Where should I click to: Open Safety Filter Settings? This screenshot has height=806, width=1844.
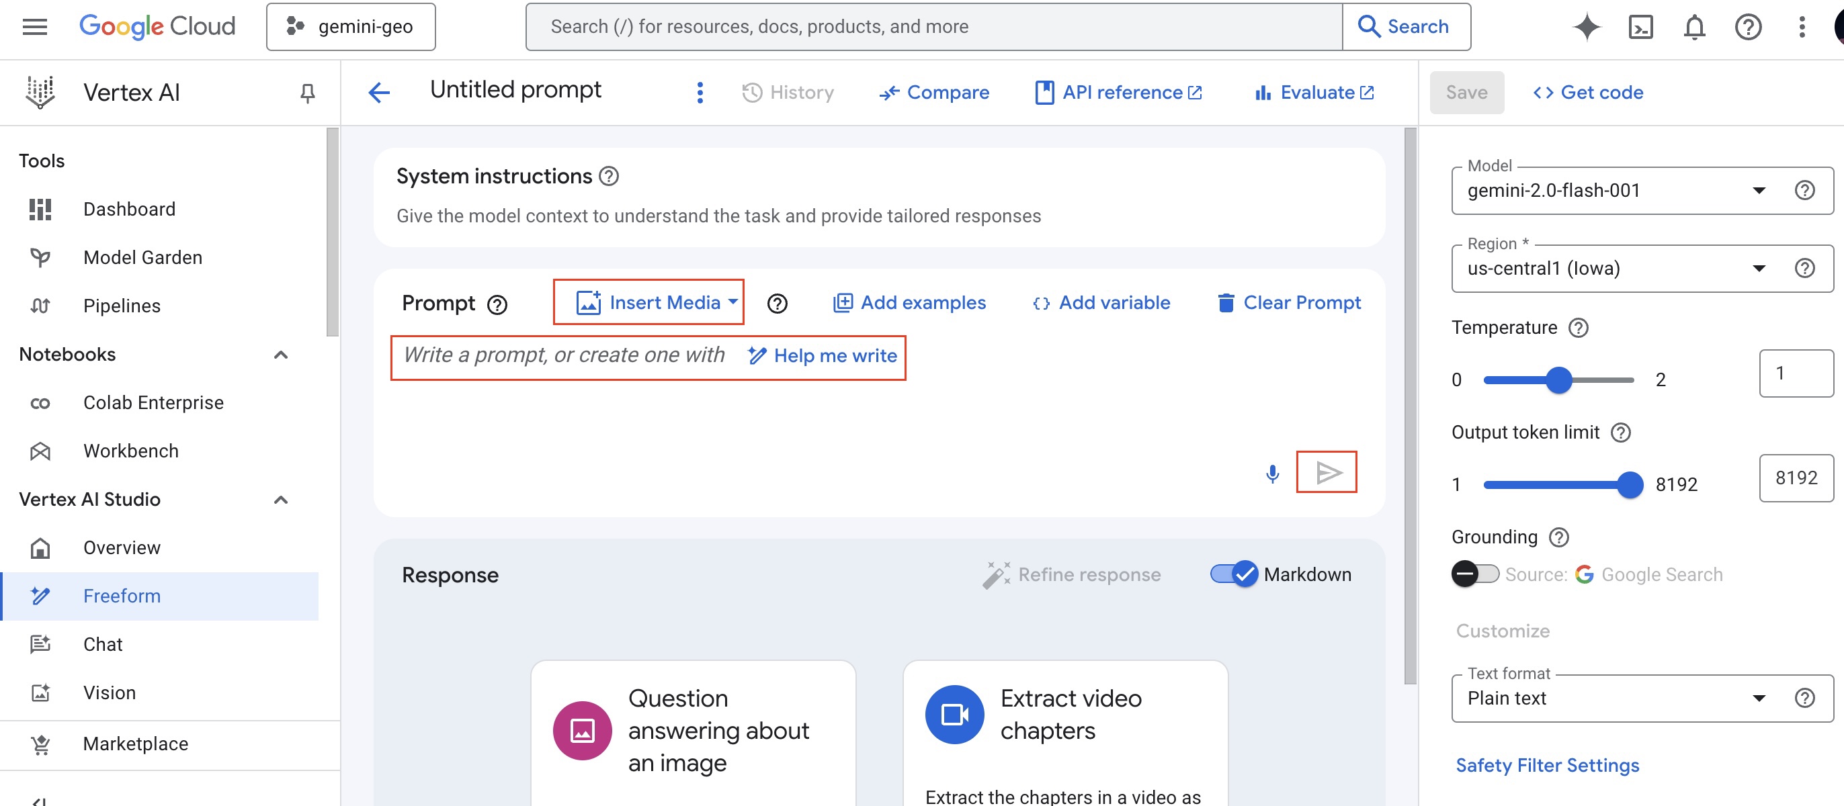[1547, 764]
